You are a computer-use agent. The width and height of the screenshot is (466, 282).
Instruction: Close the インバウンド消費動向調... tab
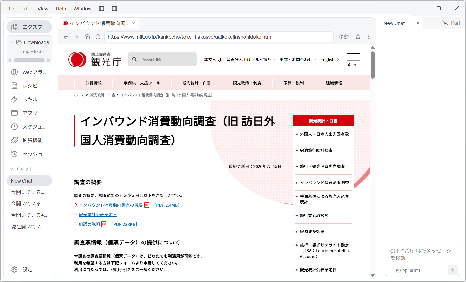coord(134,23)
